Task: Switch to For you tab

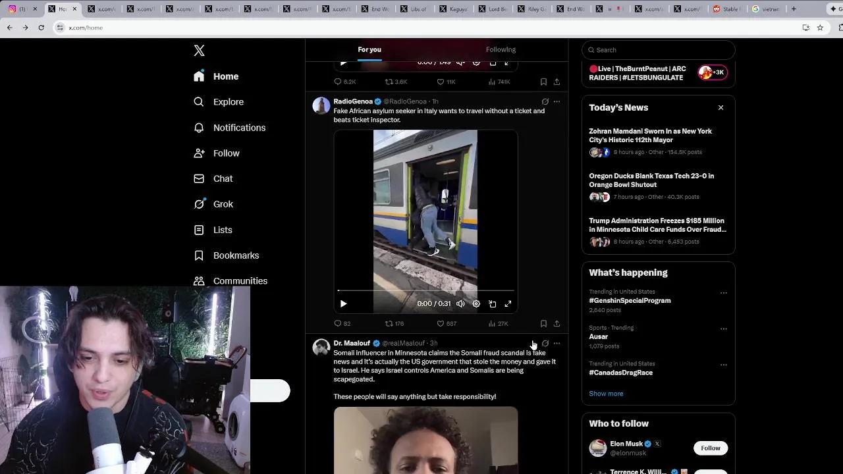Action: [x=369, y=49]
